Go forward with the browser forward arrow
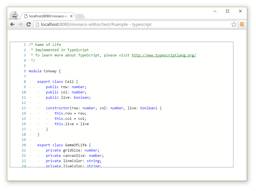The height and width of the screenshot is (191, 256). pos(20,24)
